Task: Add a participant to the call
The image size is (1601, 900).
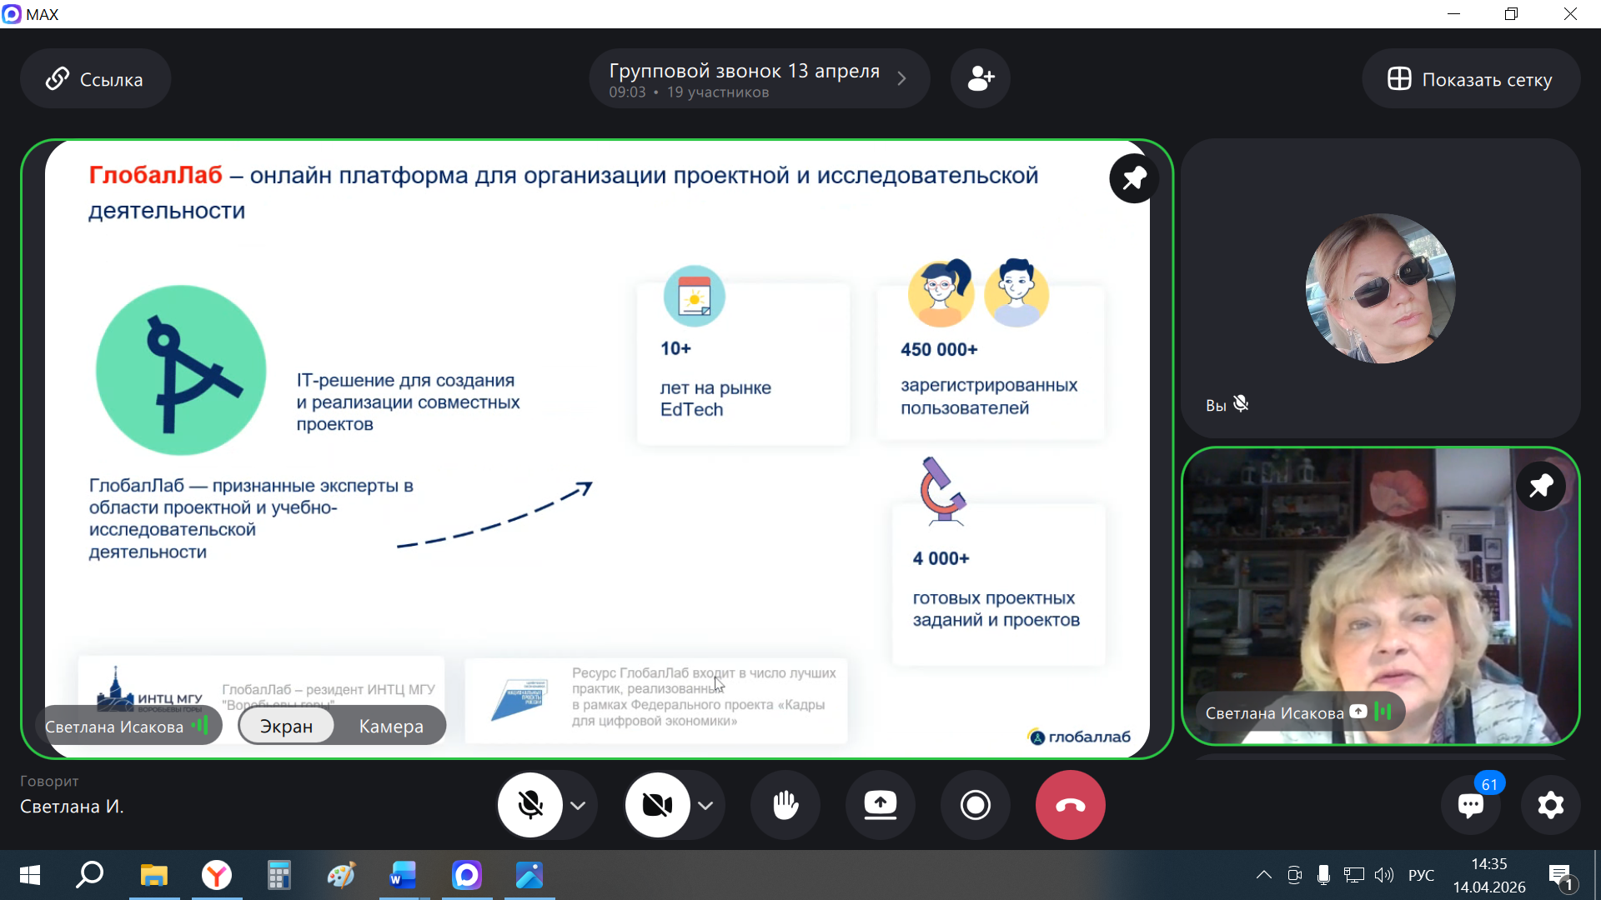Action: pos(981,79)
